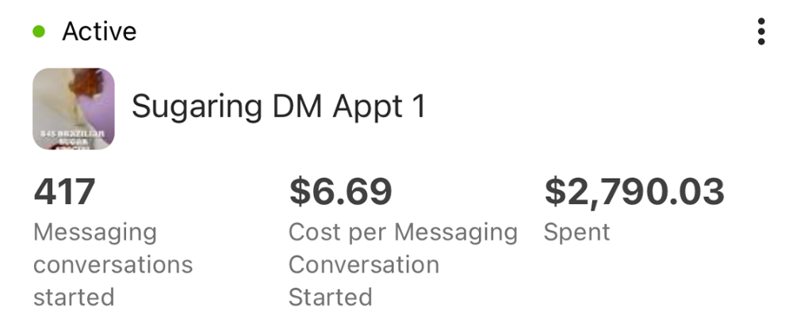Click DM in the ad name
The width and height of the screenshot is (812, 322).
275,106
